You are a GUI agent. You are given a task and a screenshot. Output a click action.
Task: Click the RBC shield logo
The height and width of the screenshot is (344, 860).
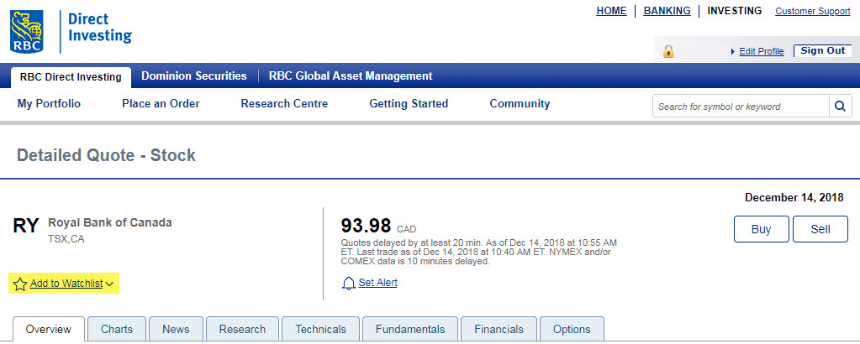29,31
